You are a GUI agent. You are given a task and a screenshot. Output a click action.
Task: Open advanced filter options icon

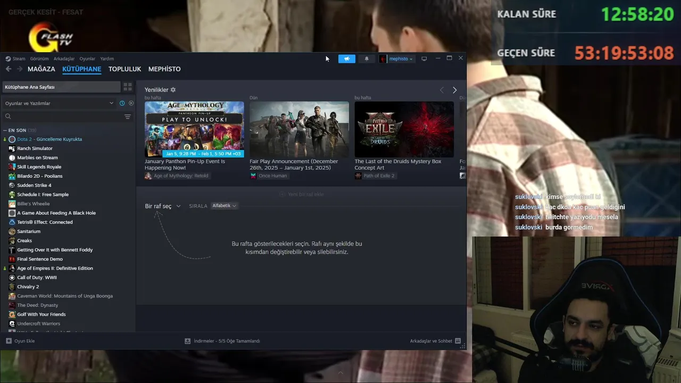click(x=127, y=116)
